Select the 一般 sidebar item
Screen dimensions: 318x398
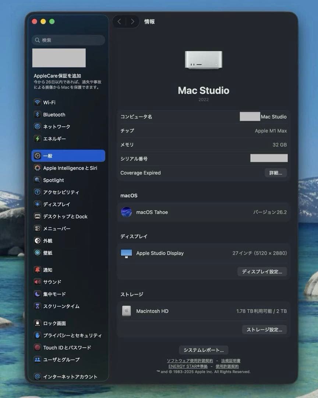click(x=47, y=156)
